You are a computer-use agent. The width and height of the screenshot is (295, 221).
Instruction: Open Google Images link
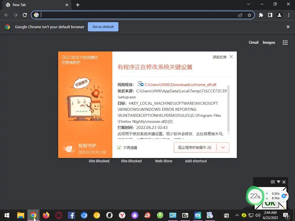coord(269,43)
